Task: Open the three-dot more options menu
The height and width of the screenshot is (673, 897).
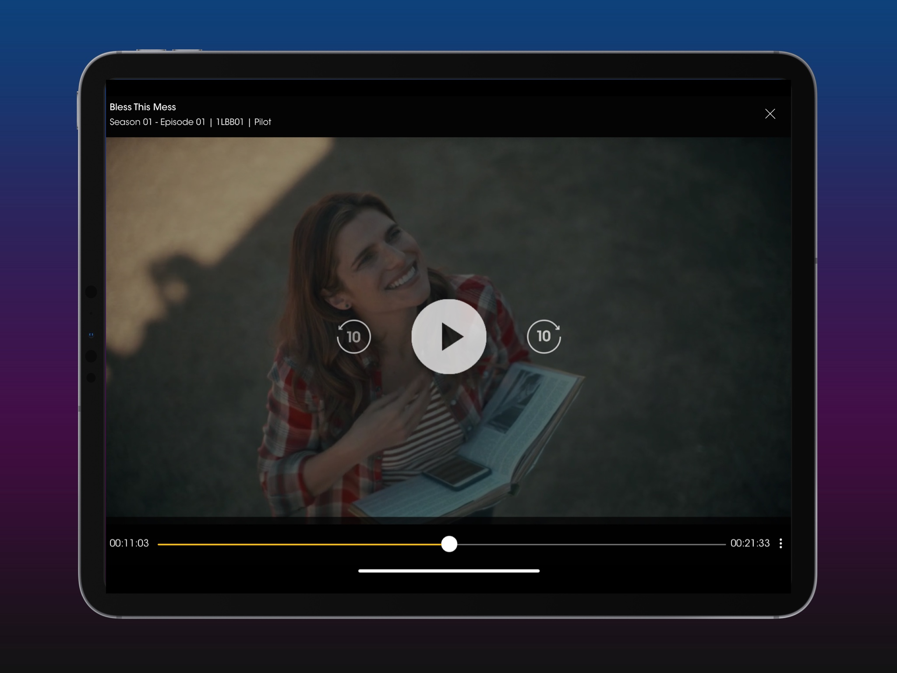Action: pyautogui.click(x=780, y=543)
